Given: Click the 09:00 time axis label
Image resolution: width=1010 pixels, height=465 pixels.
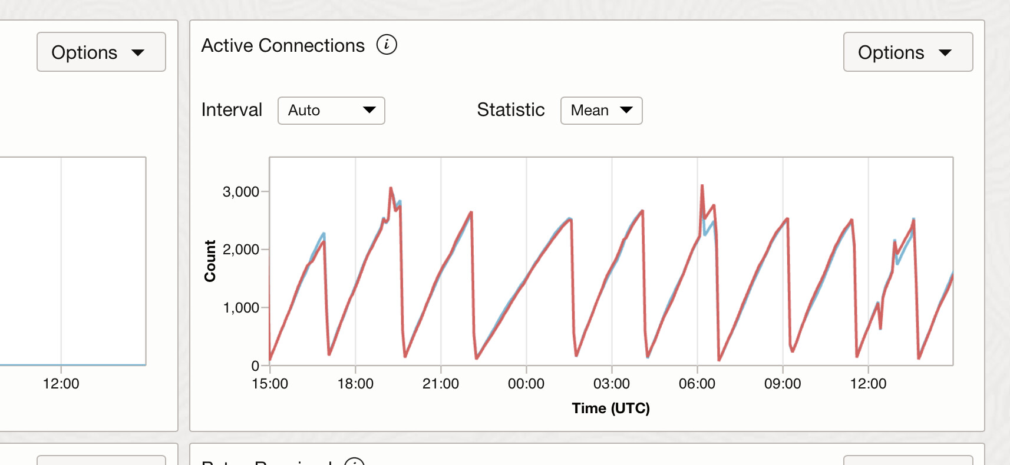Looking at the screenshot, I should (783, 384).
